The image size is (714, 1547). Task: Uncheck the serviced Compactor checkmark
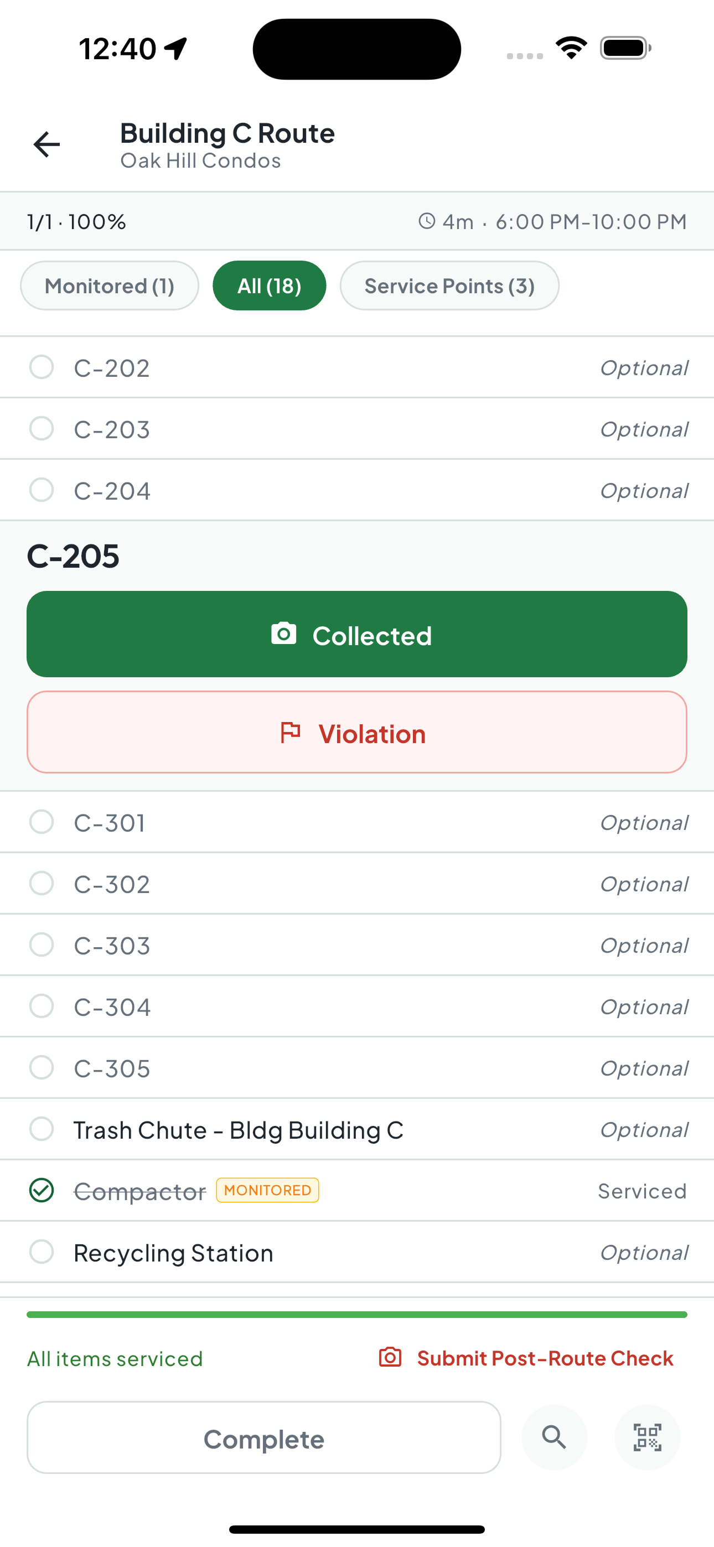pos(42,1190)
